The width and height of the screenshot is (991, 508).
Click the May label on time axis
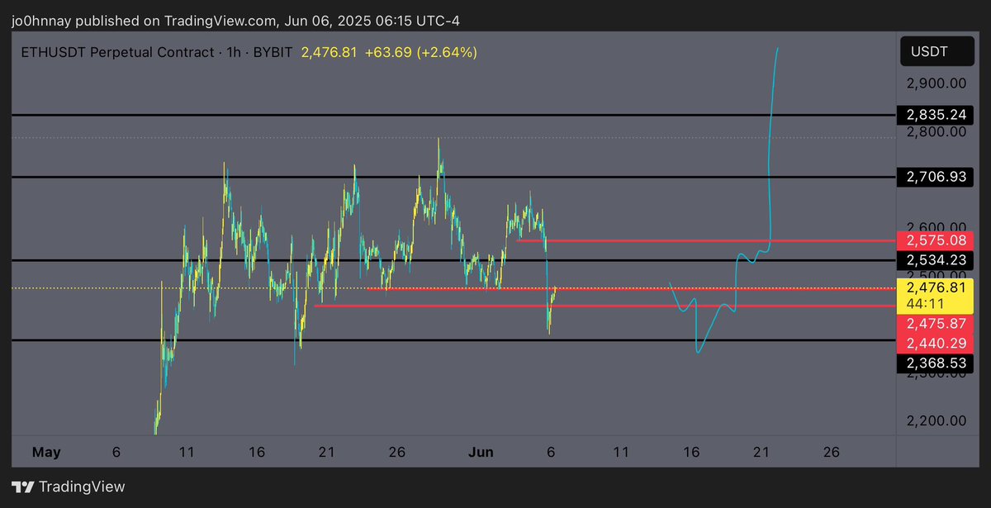(46, 452)
